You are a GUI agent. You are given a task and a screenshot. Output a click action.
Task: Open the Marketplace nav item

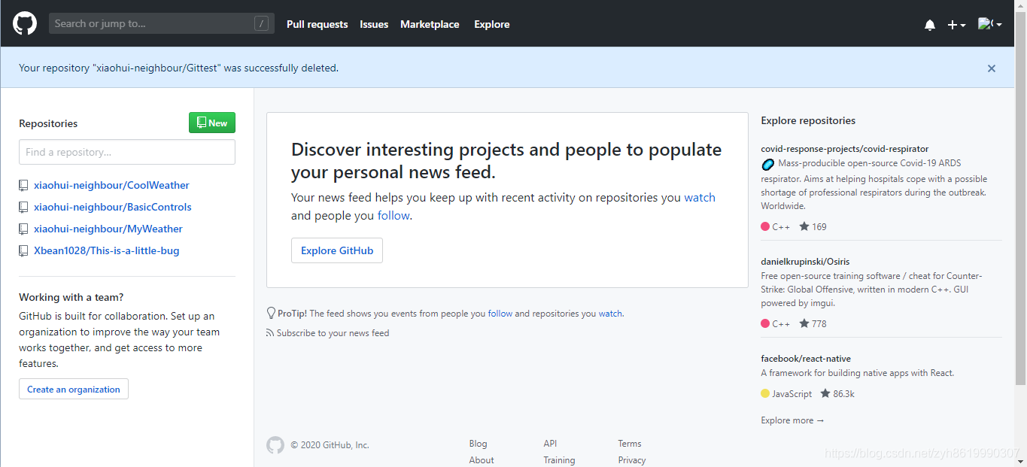430,24
